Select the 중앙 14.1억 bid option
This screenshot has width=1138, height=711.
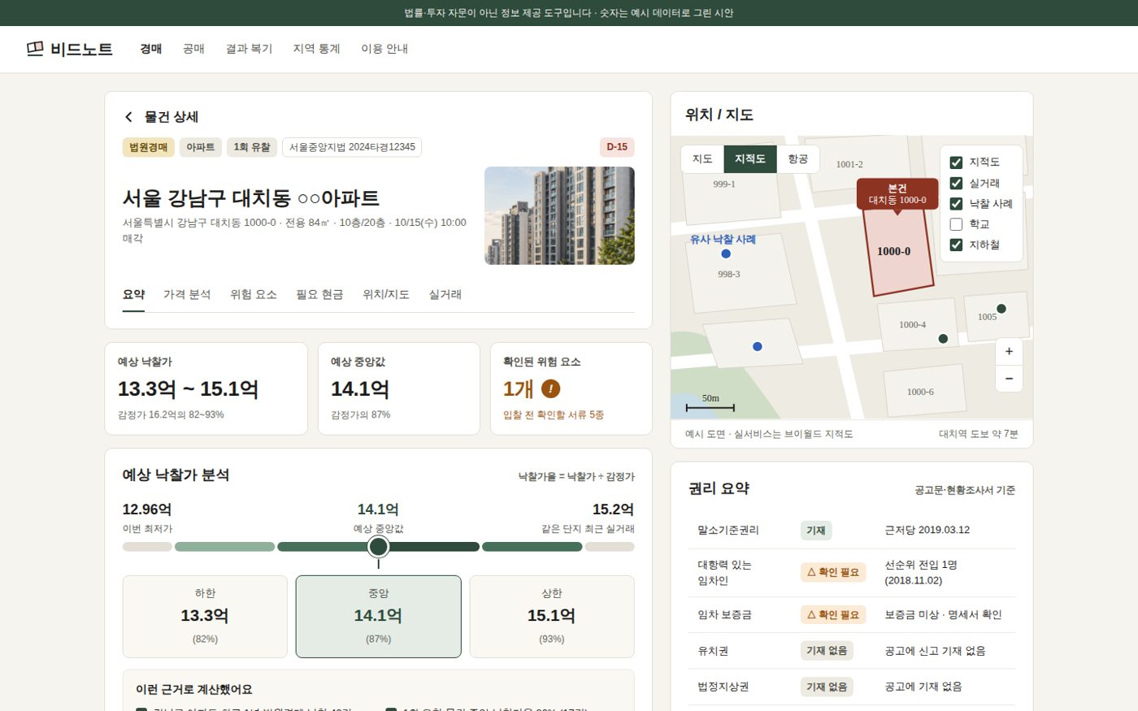[x=378, y=617]
